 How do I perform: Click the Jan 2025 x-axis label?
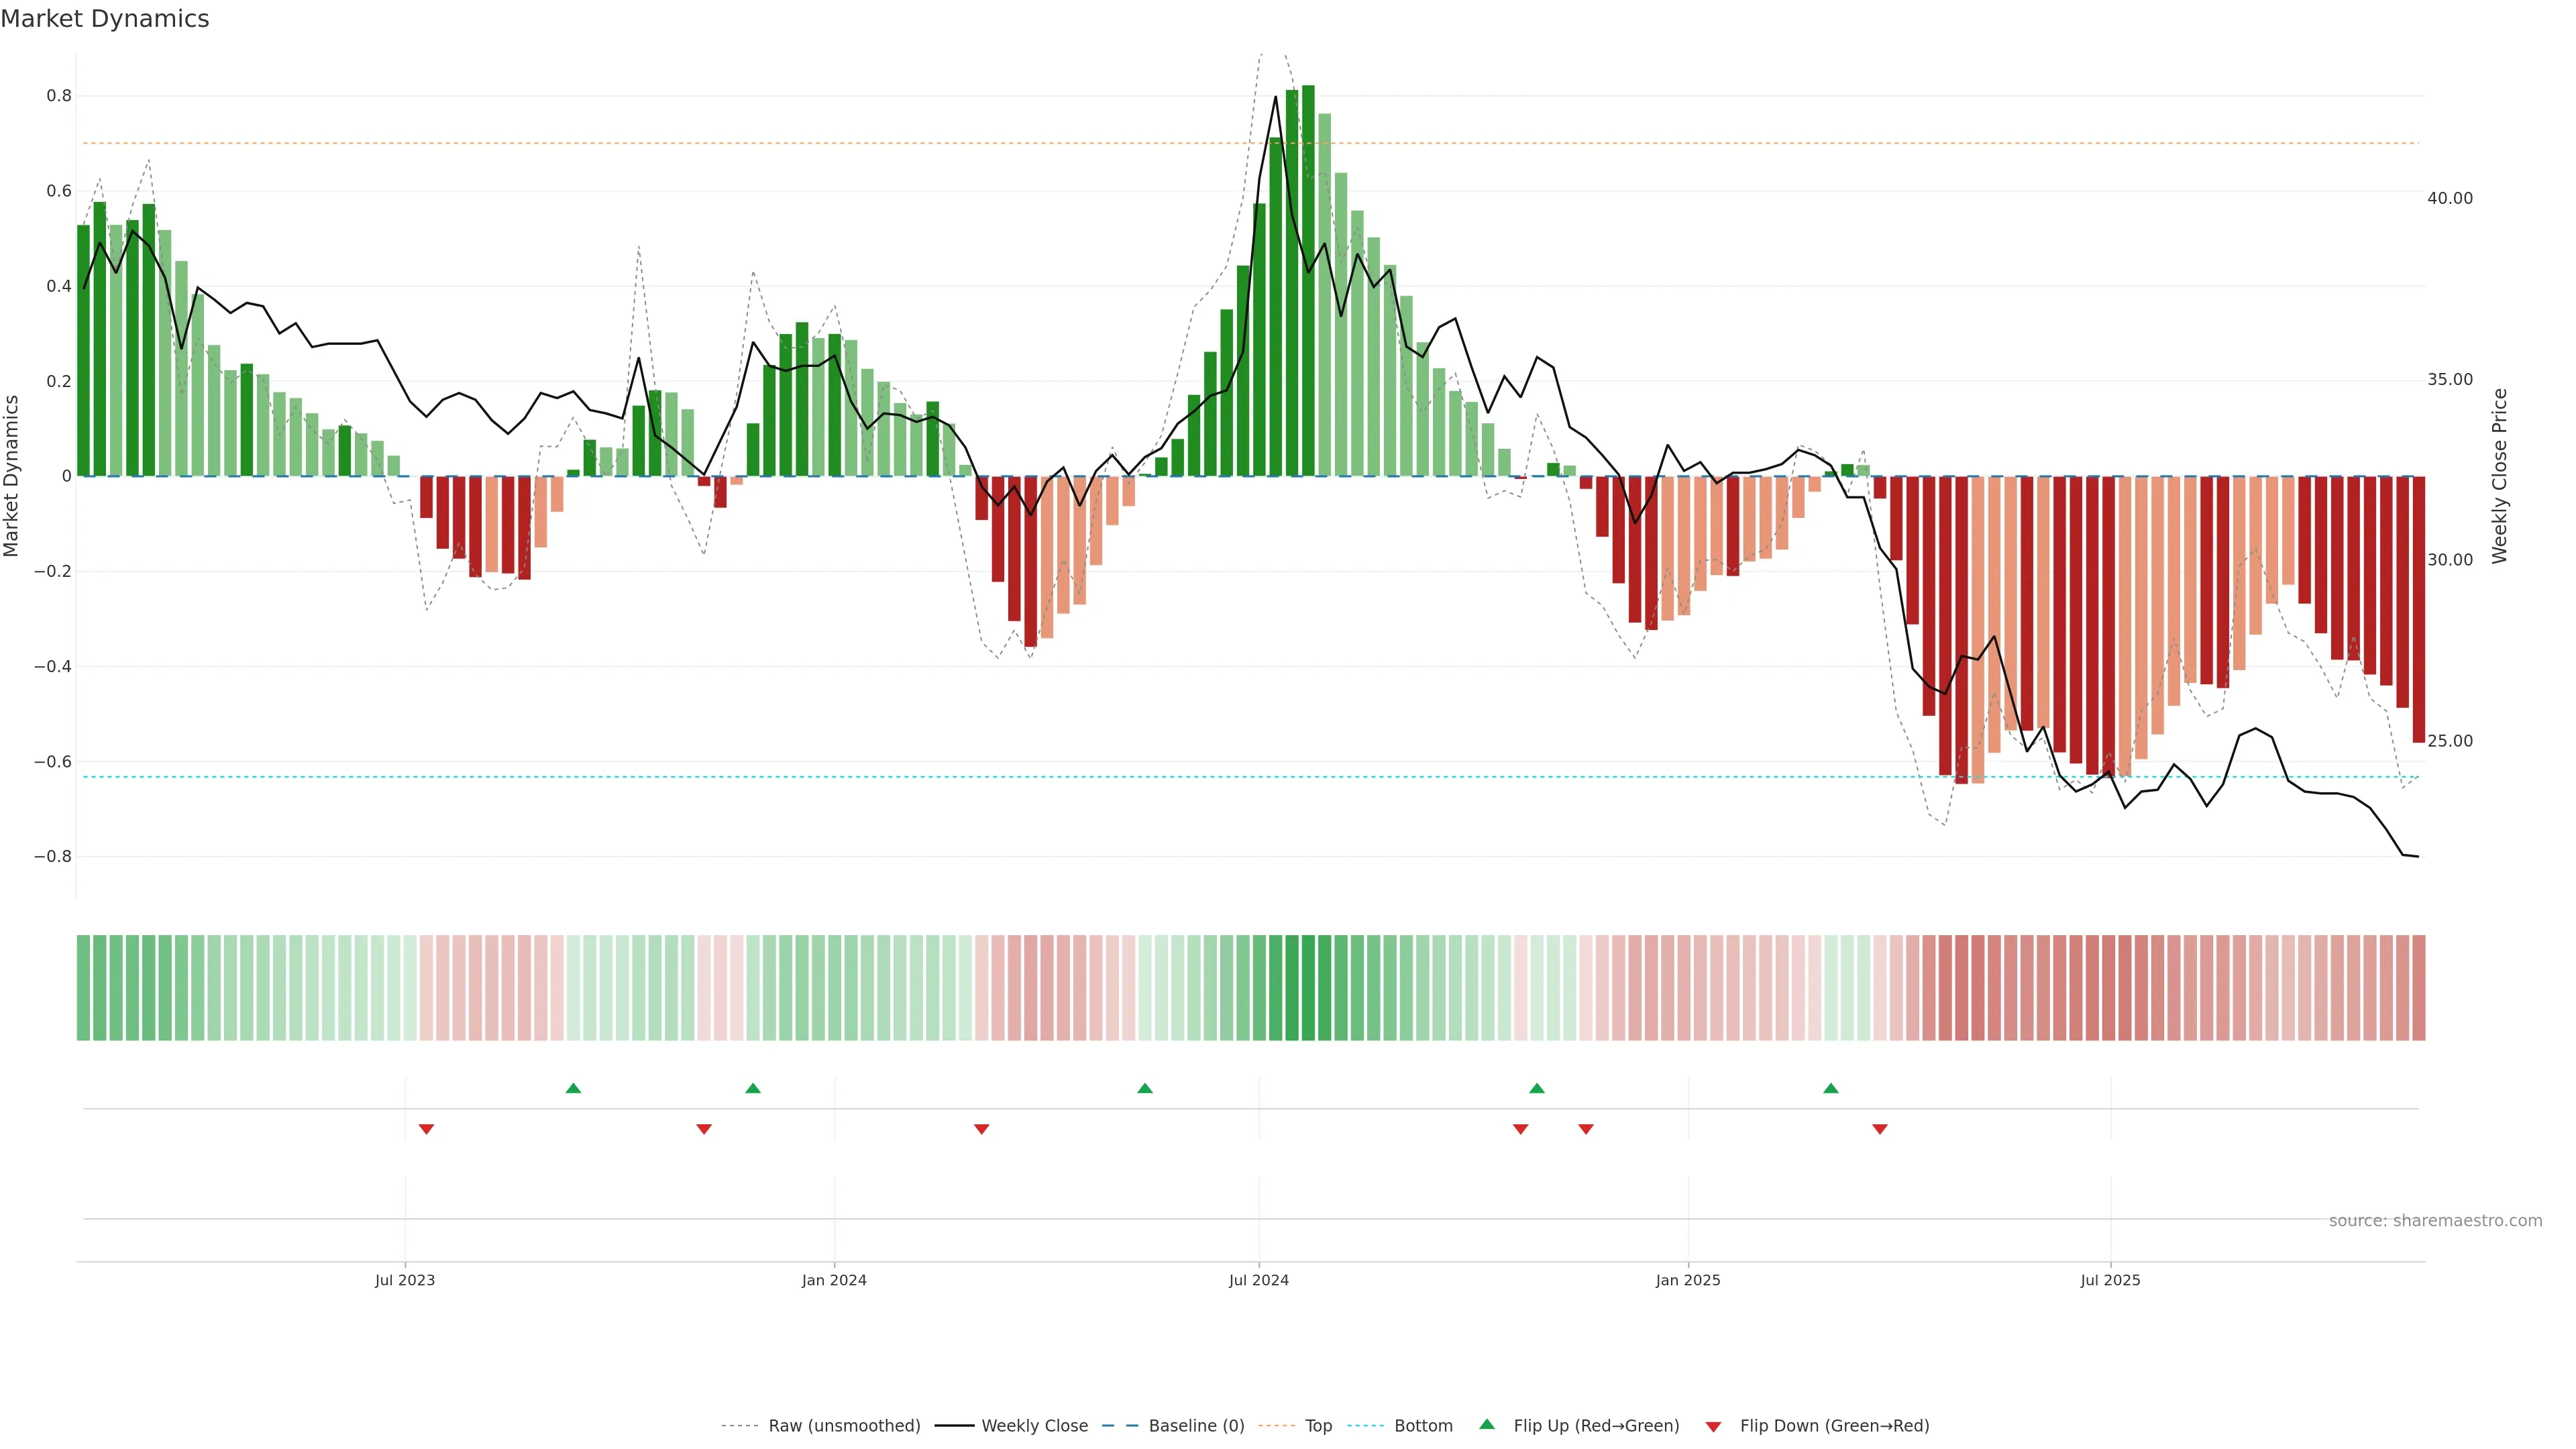click(x=1687, y=1280)
